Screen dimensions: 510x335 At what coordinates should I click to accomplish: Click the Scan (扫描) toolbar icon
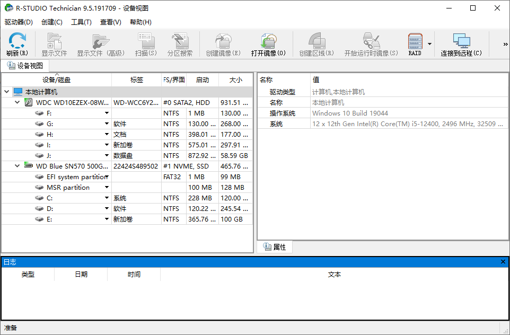[x=146, y=41]
